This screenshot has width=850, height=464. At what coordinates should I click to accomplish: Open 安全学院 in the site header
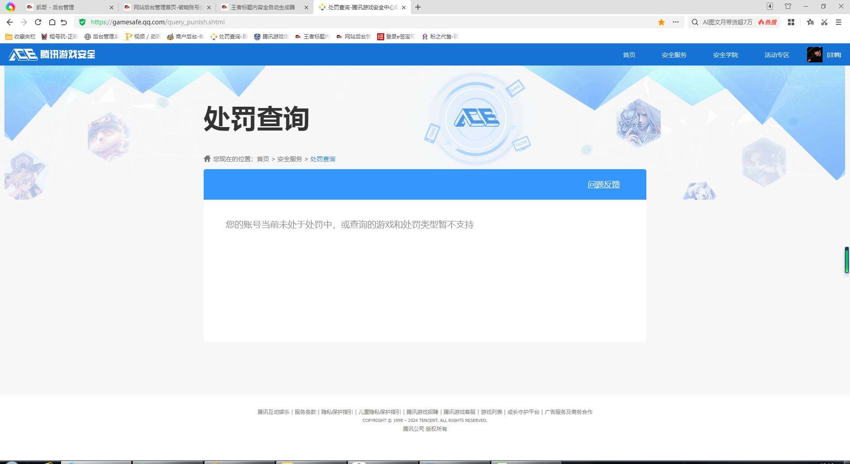tap(725, 55)
